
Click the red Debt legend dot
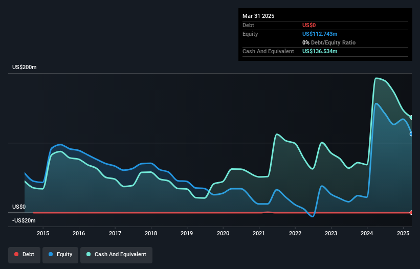point(16,254)
